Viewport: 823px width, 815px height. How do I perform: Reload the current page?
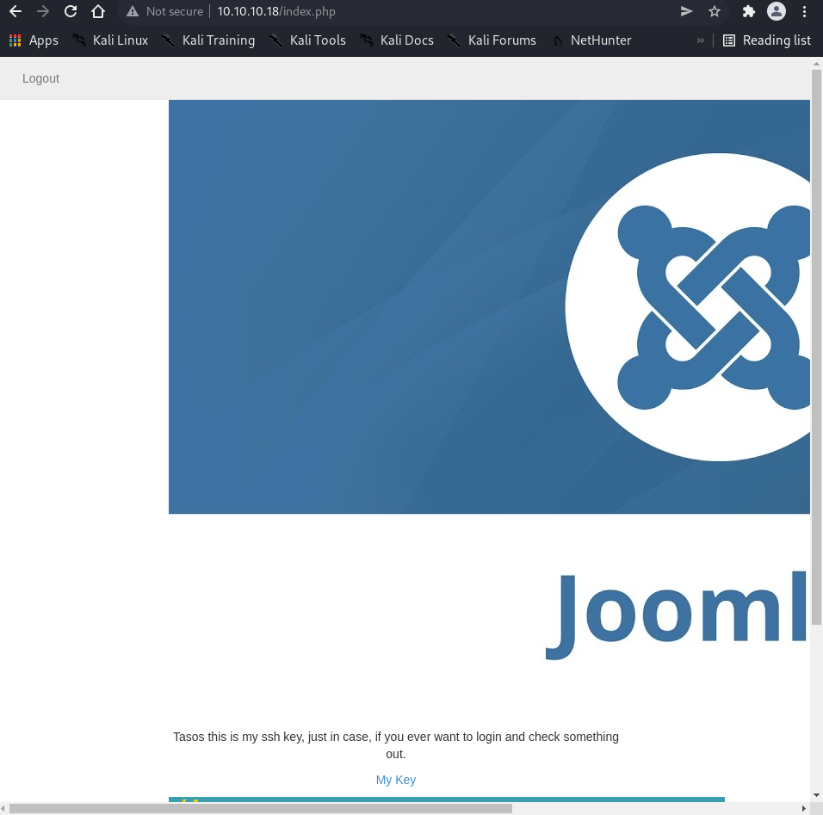pyautogui.click(x=71, y=12)
